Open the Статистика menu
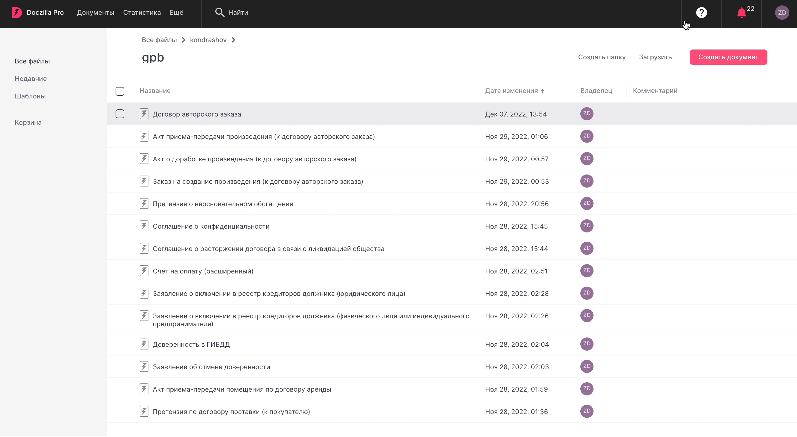Viewport: 797px width, 437px height. coord(142,12)
